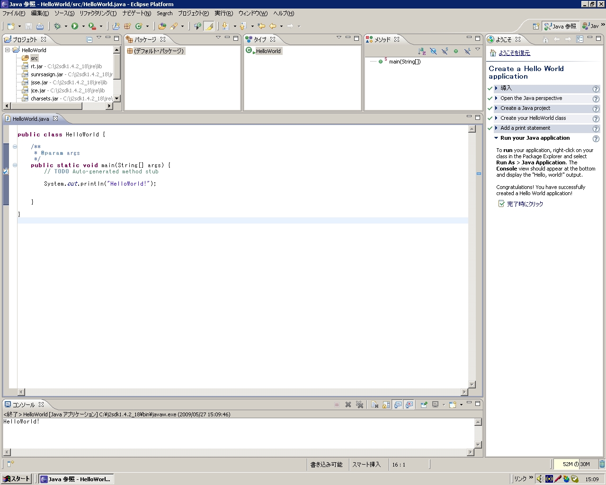Expand the 'Create a Java project' step
The image size is (606, 485).
tap(496, 108)
